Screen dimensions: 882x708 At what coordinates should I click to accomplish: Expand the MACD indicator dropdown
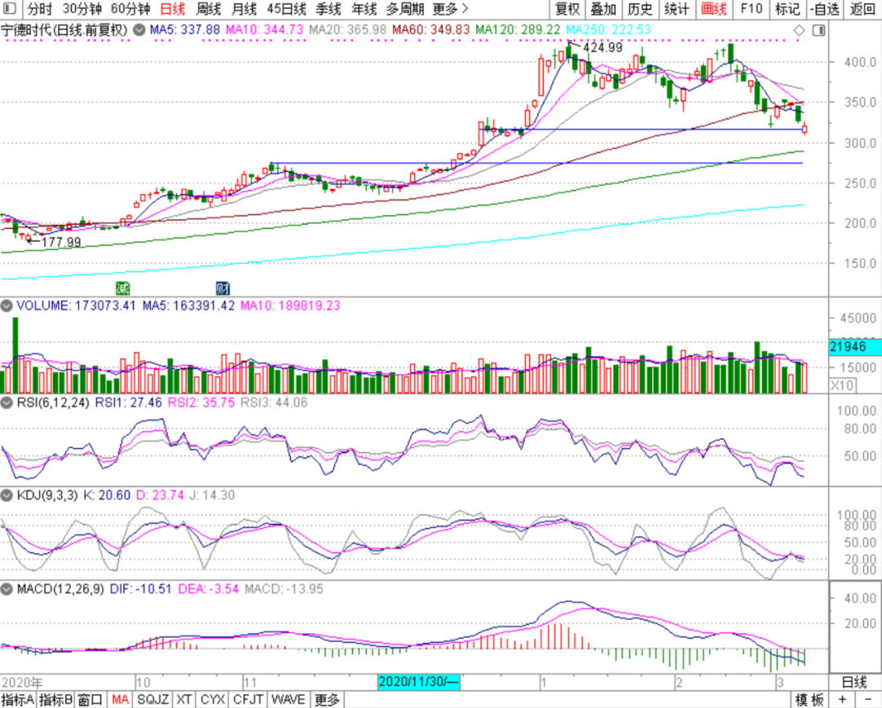point(7,590)
